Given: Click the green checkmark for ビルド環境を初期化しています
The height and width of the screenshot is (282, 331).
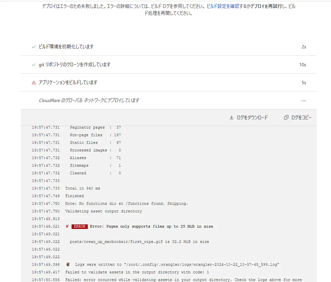Looking at the screenshot, I should click(x=33, y=47).
